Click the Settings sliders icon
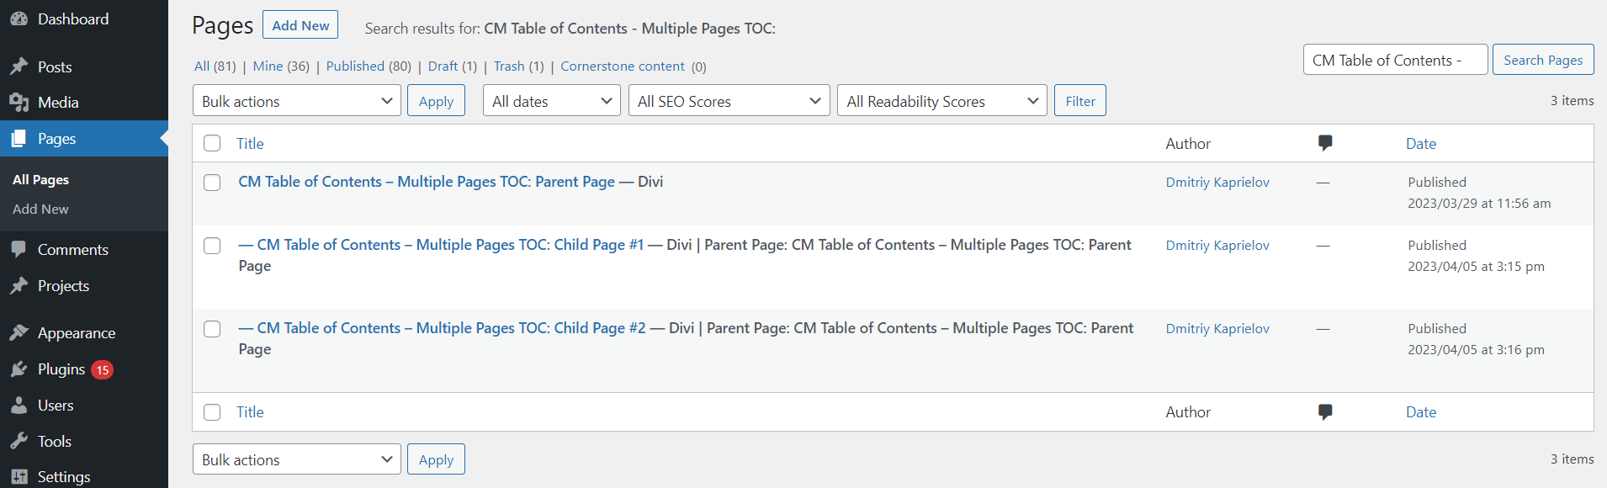This screenshot has width=1607, height=488. tap(19, 477)
